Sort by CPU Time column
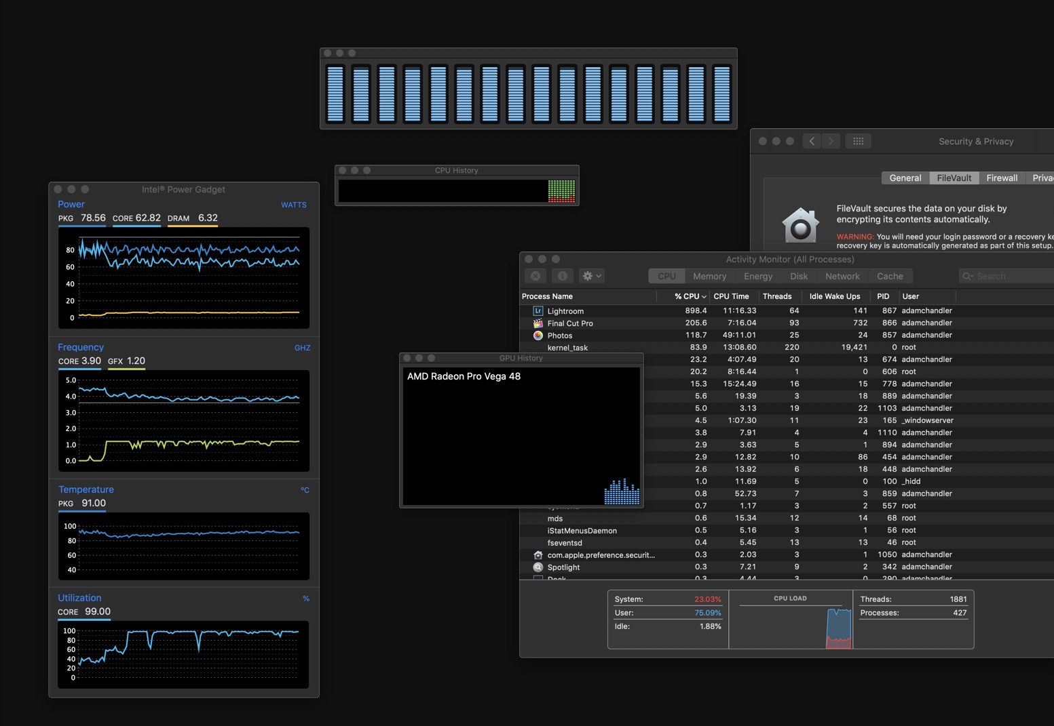The width and height of the screenshot is (1054, 726). click(x=734, y=296)
